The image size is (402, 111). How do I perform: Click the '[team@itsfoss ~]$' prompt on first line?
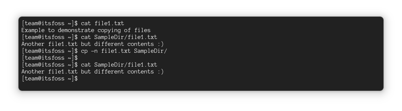[50, 23]
